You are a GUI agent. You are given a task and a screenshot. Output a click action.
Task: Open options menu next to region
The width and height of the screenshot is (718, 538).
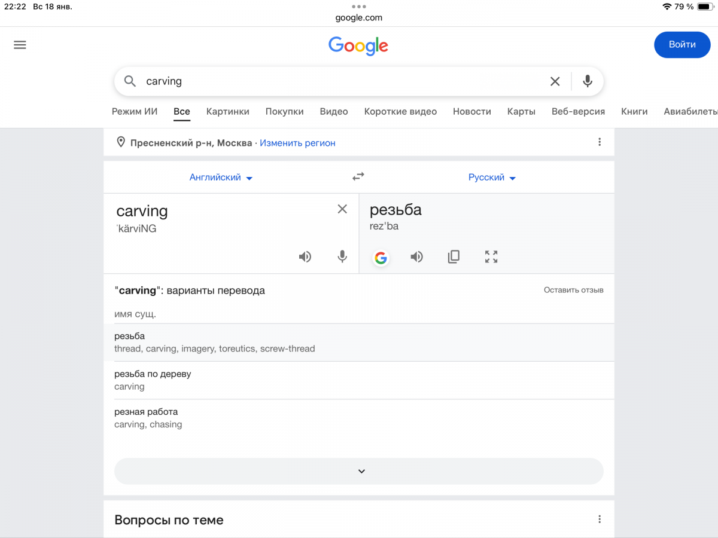(600, 142)
